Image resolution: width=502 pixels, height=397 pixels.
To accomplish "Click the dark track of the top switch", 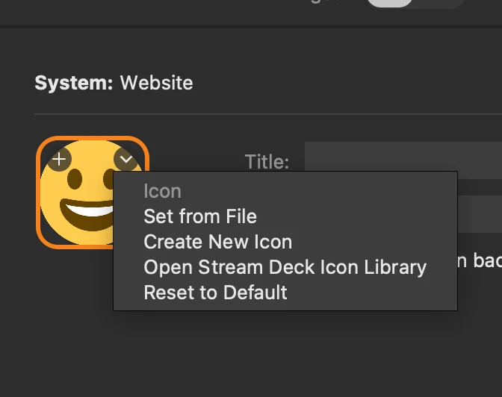I will click(439, 2).
